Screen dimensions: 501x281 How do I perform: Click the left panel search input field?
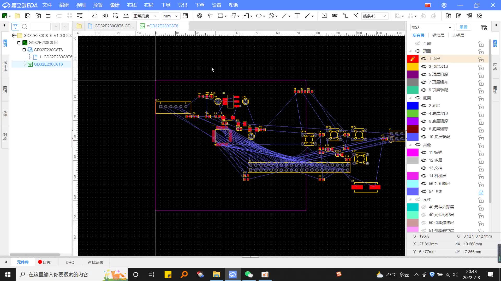(40, 26)
